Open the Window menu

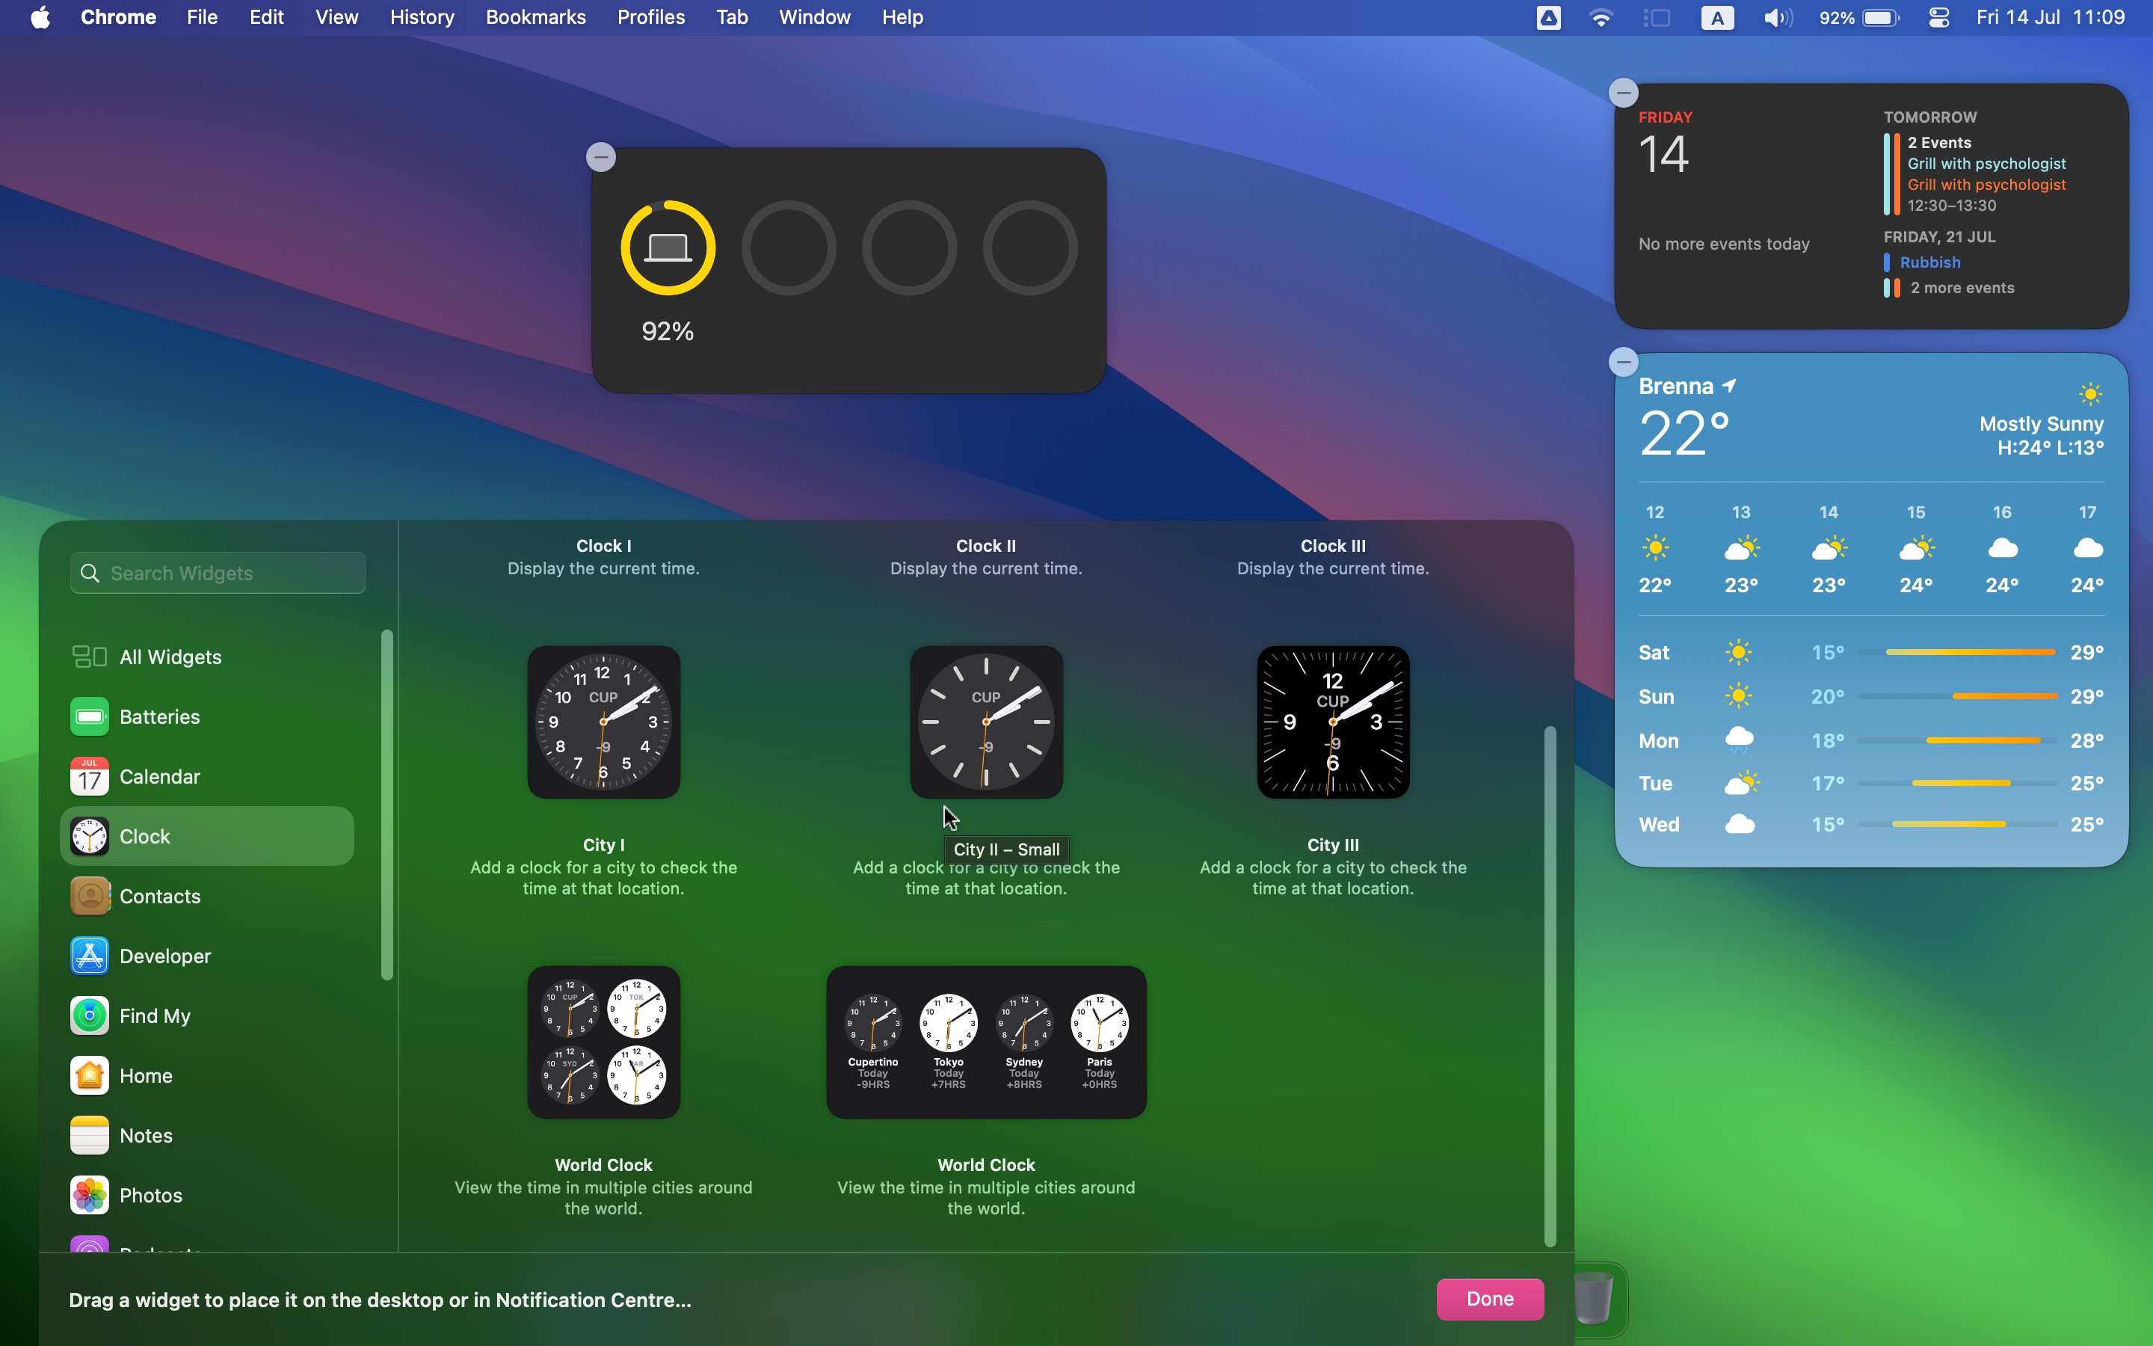[814, 17]
